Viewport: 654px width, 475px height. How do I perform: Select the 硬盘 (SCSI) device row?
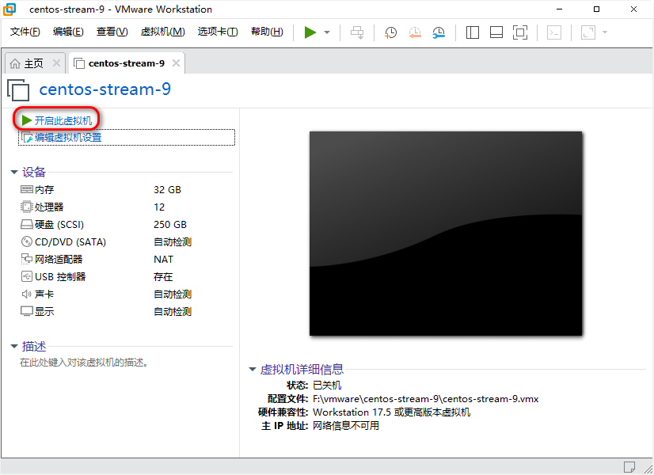pyautogui.click(x=126, y=225)
